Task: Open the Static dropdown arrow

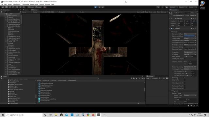Action: tap(196, 13)
